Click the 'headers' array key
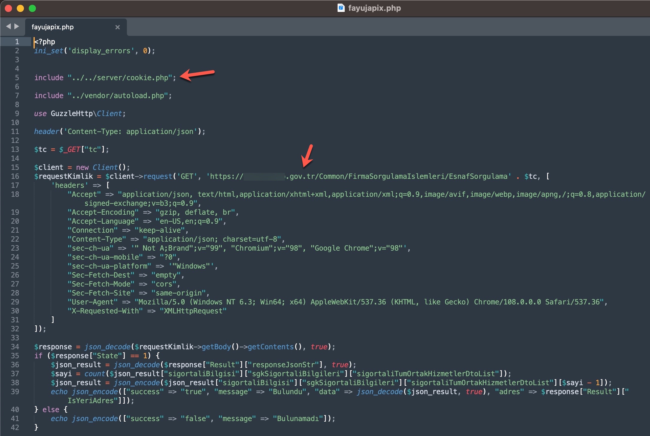The height and width of the screenshot is (436, 650). [70, 185]
